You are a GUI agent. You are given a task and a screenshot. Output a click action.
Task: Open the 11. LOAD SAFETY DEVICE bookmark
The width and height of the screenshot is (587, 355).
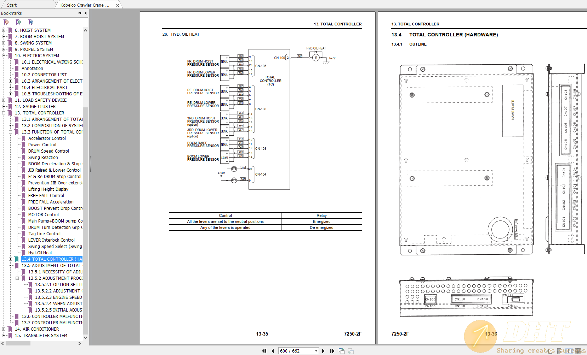(41, 100)
